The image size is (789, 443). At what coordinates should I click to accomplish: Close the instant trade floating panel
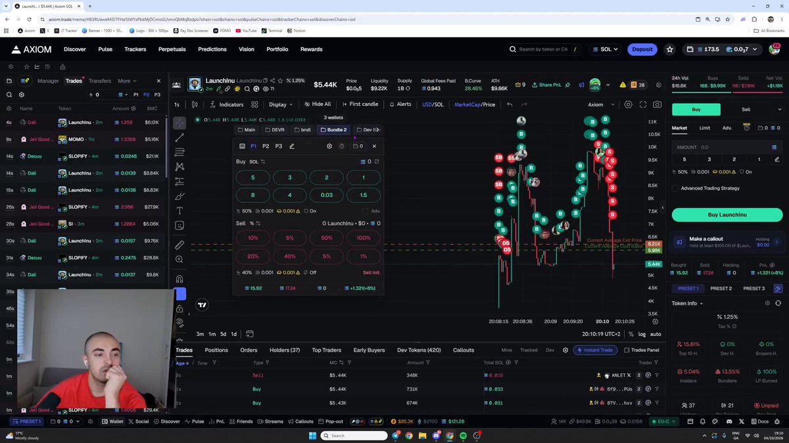click(x=374, y=146)
